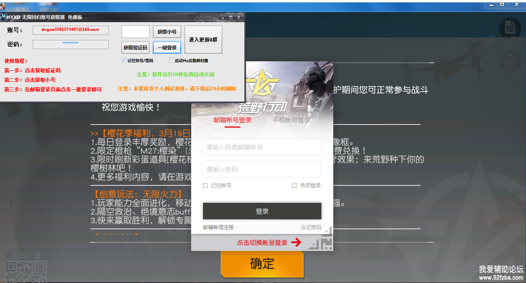Click the text 第二步：点击获取小号
This screenshot has width=526, height=283.
(30, 80)
